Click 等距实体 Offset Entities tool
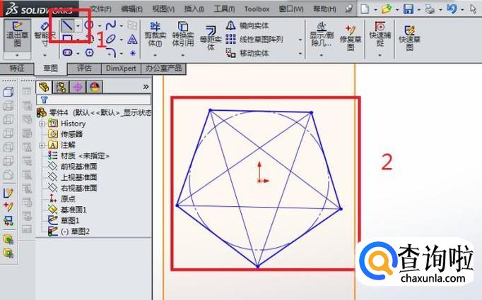The width and height of the screenshot is (482, 300). pyautogui.click(x=211, y=38)
